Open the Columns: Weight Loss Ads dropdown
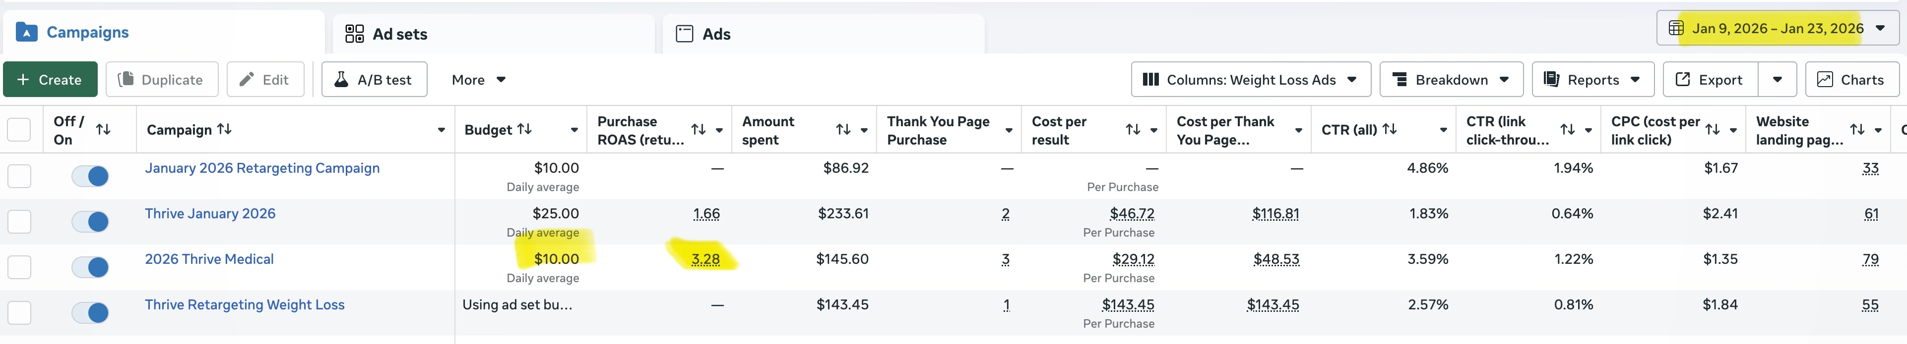Image resolution: width=1907 pixels, height=344 pixels. point(1250,80)
